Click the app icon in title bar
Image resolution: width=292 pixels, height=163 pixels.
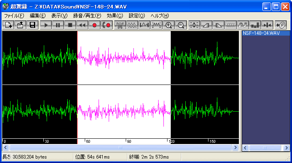5,7
